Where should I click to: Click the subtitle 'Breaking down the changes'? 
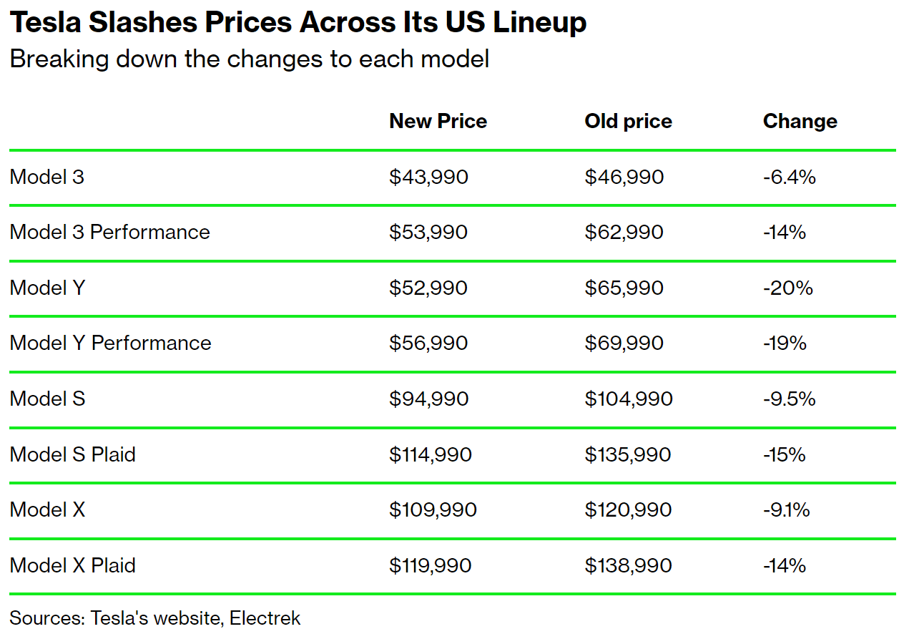(249, 59)
